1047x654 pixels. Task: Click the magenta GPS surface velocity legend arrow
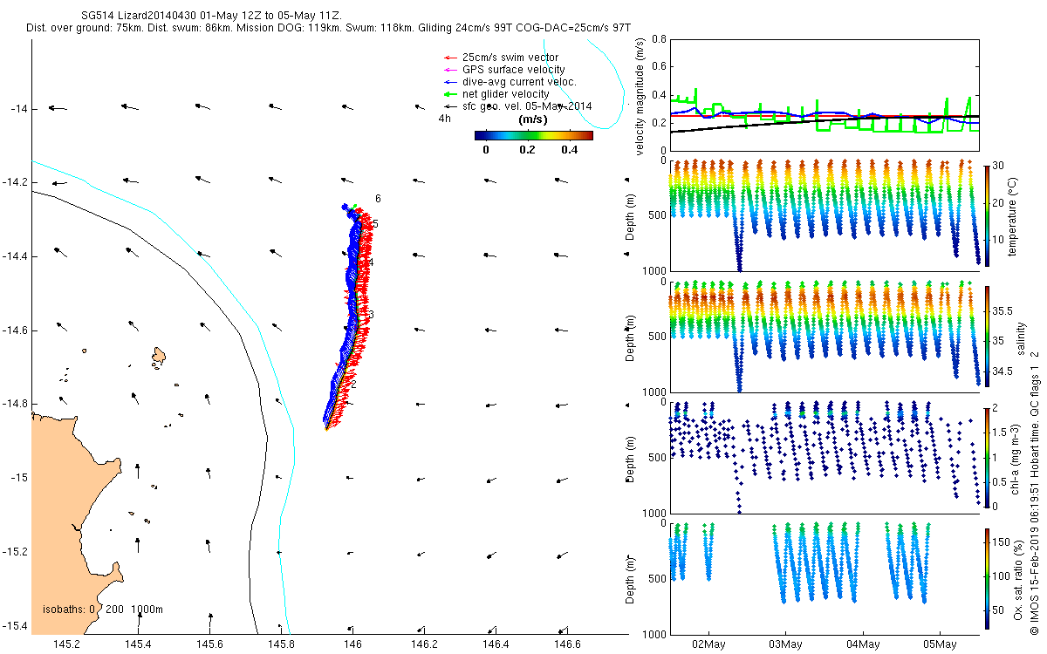451,70
